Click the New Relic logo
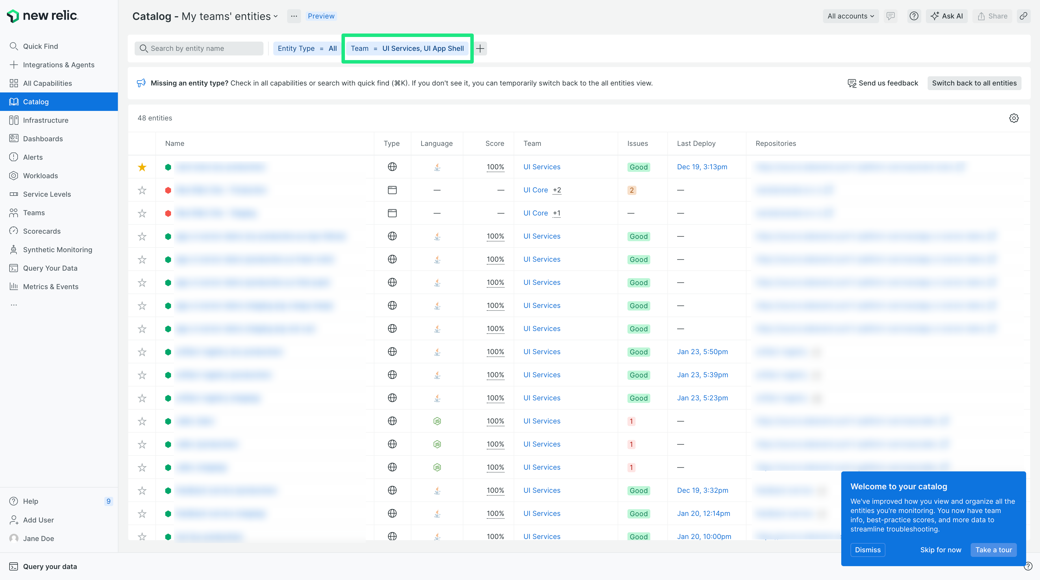 (42, 16)
